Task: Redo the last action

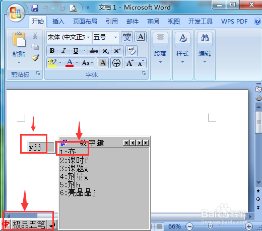Action: (62, 8)
